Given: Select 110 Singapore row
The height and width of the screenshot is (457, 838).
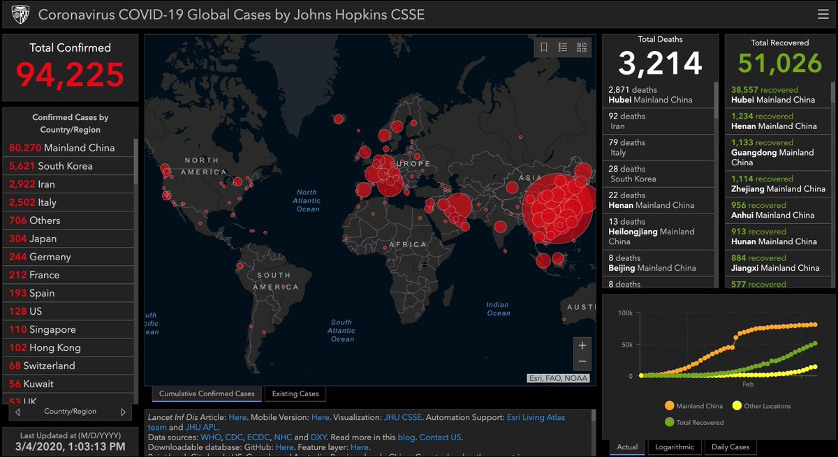Looking at the screenshot, I should tap(68, 329).
